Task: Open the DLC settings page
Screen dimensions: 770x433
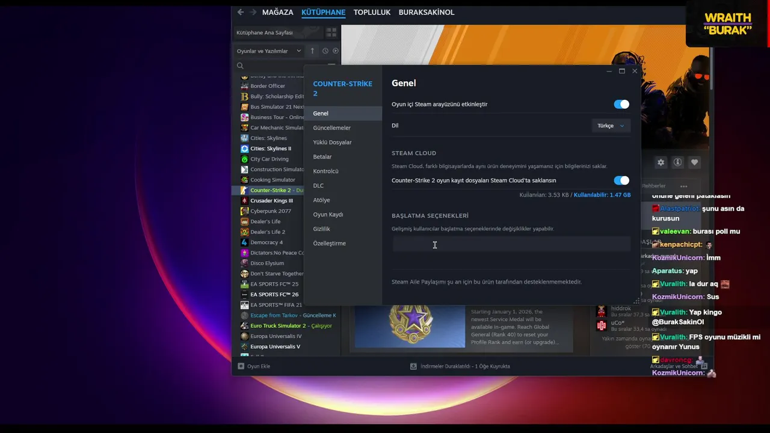Action: pos(343,186)
